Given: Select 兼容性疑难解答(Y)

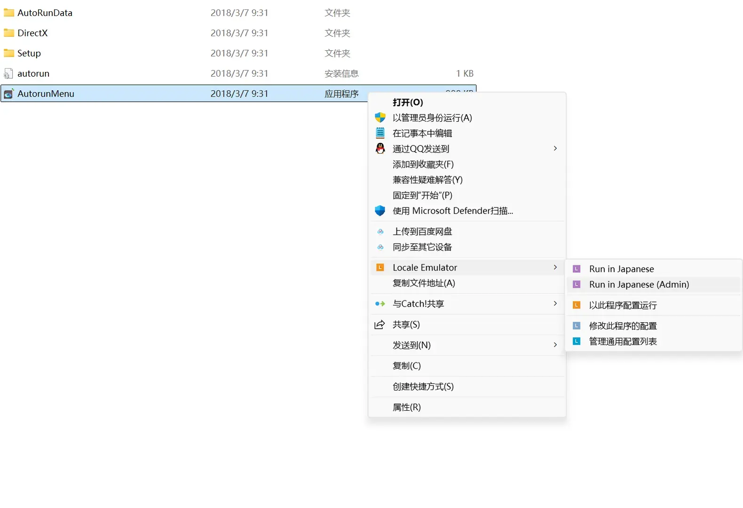Looking at the screenshot, I should pyautogui.click(x=467, y=180).
